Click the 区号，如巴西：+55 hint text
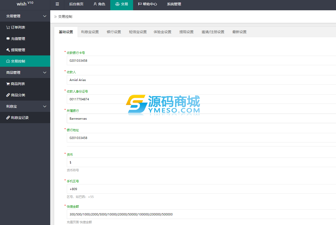Image resolution: width=336 pixels, height=225 pixels. 80,197
